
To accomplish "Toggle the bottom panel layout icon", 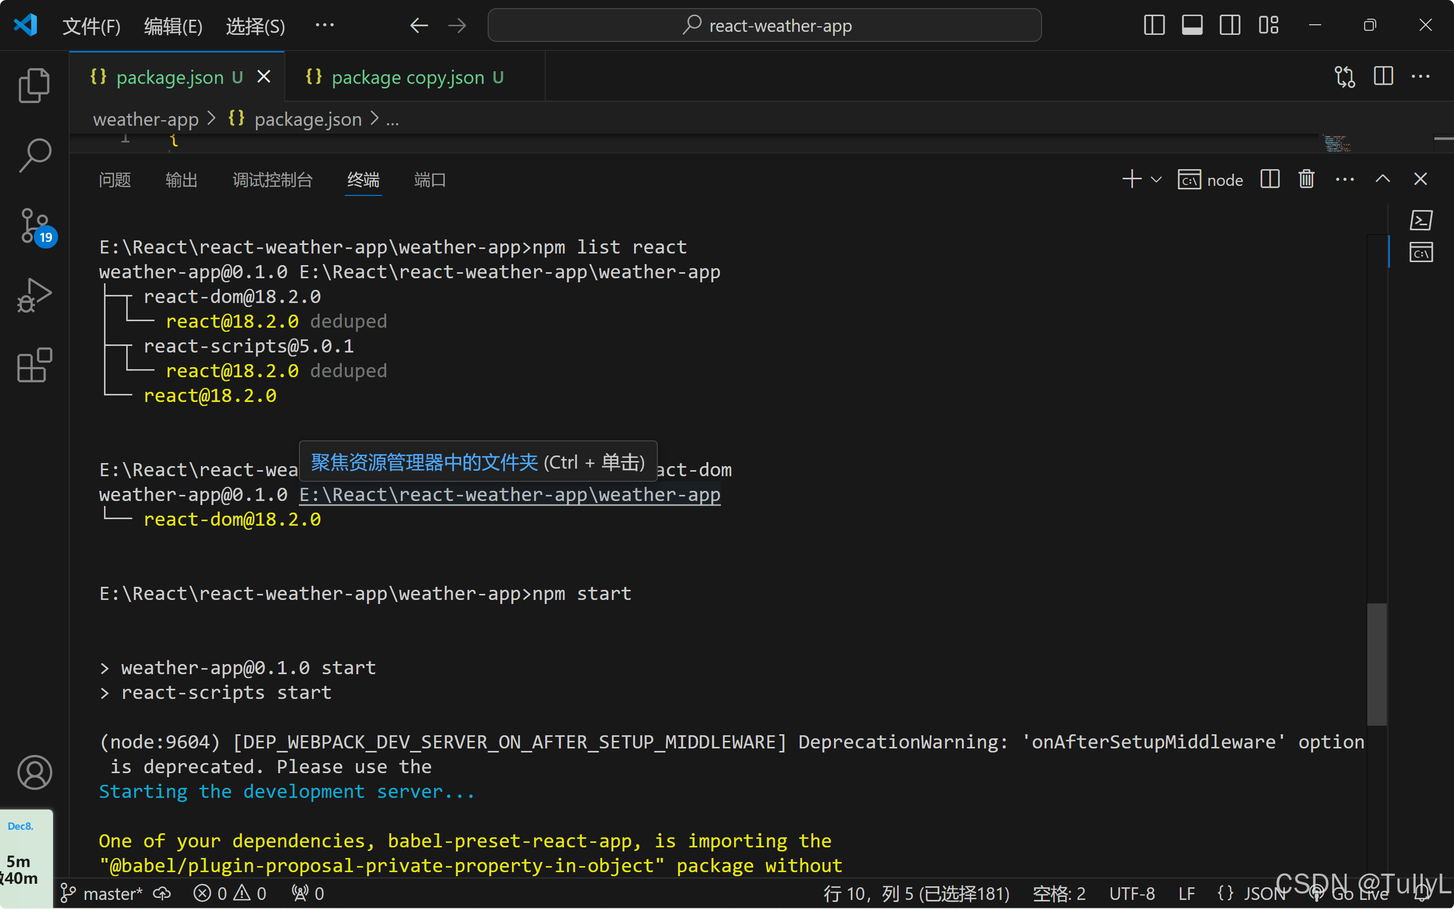I will [x=1192, y=25].
